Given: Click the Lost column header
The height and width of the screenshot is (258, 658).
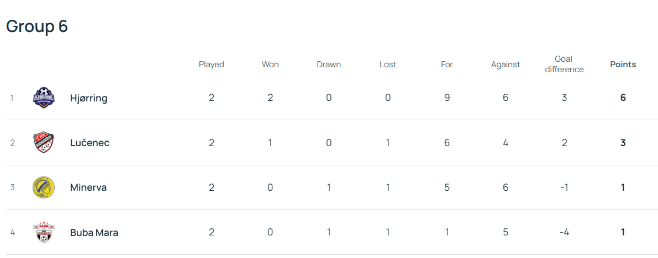Looking at the screenshot, I should coord(388,64).
